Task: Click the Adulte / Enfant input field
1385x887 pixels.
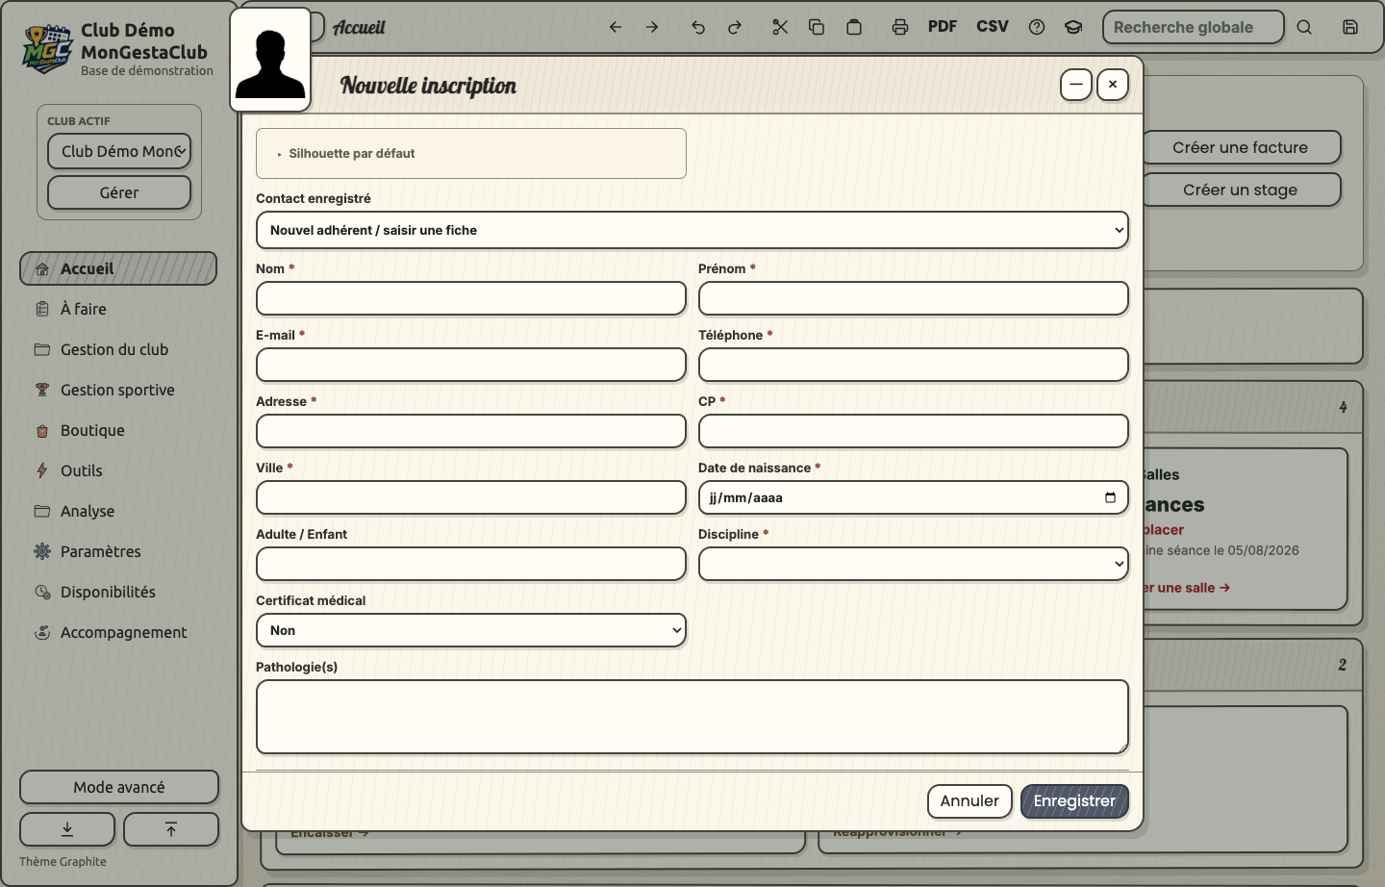Action: [x=471, y=564]
